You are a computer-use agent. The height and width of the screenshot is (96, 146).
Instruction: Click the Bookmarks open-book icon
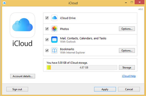pyautogui.click(x=54, y=50)
